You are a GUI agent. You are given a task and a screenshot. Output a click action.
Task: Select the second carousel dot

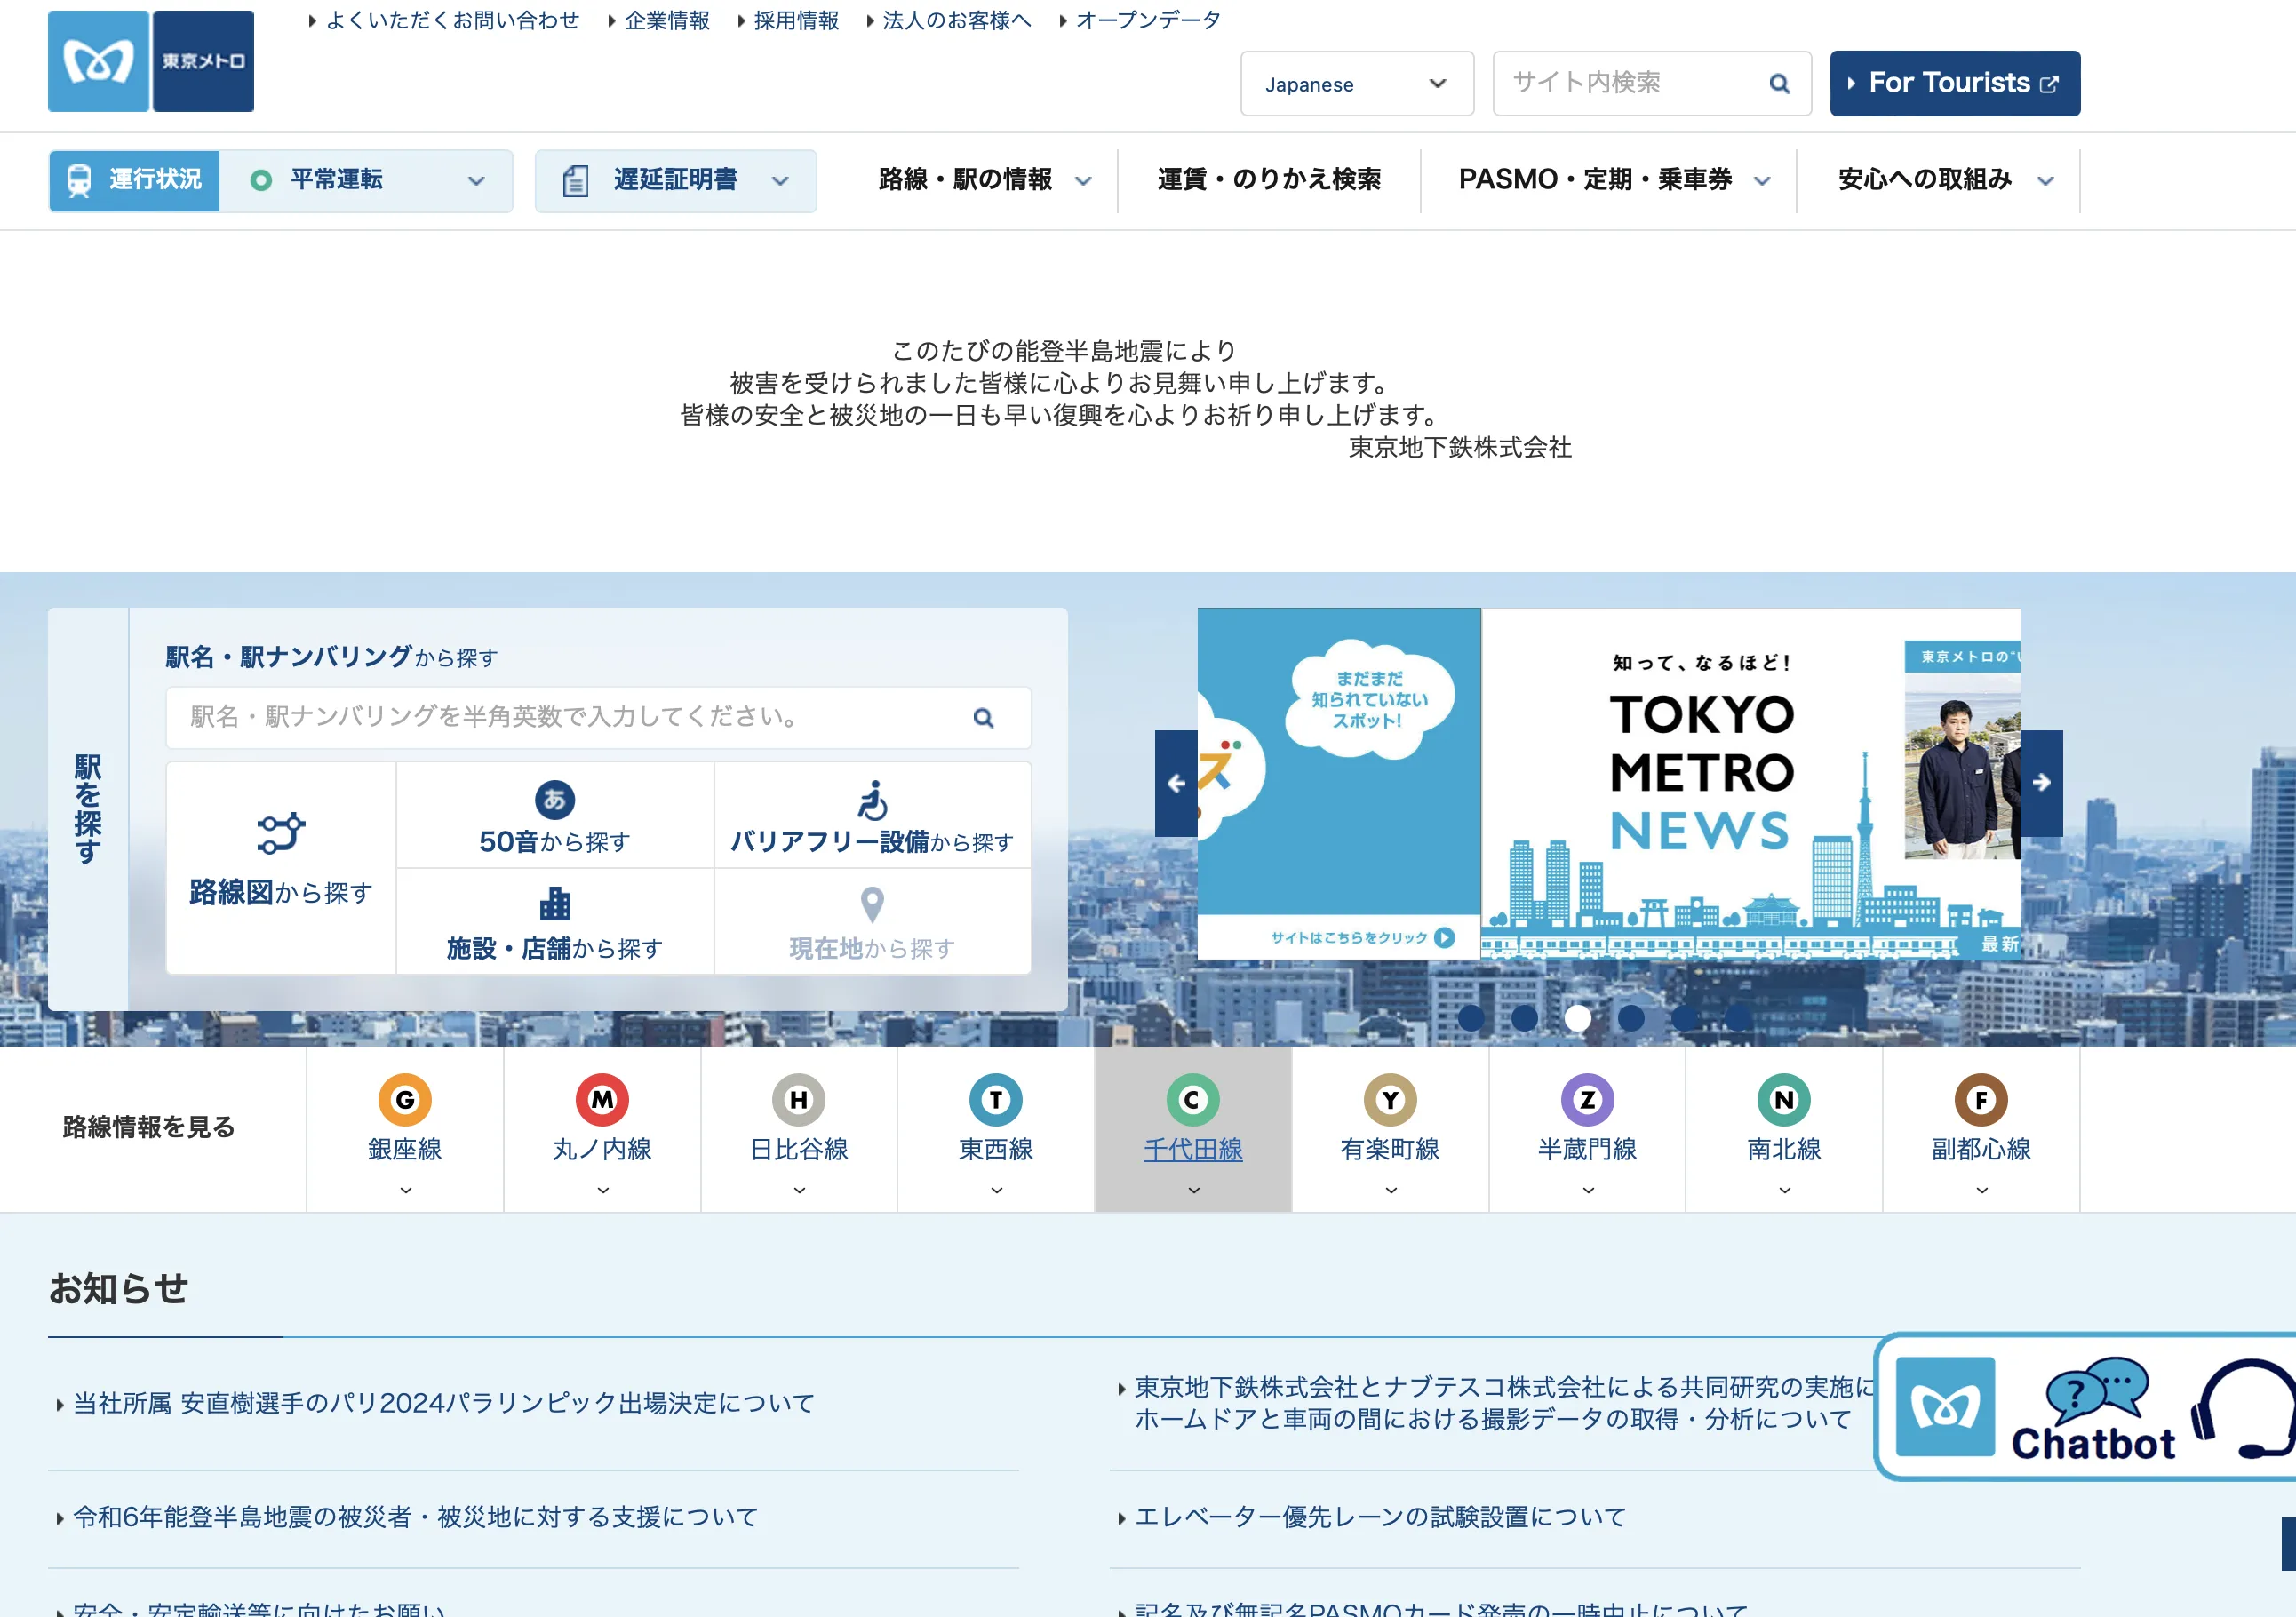(1524, 1018)
